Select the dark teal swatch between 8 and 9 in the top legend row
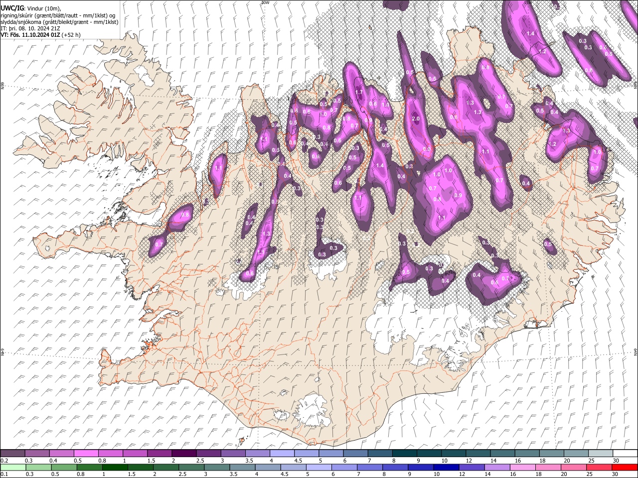 404,453
